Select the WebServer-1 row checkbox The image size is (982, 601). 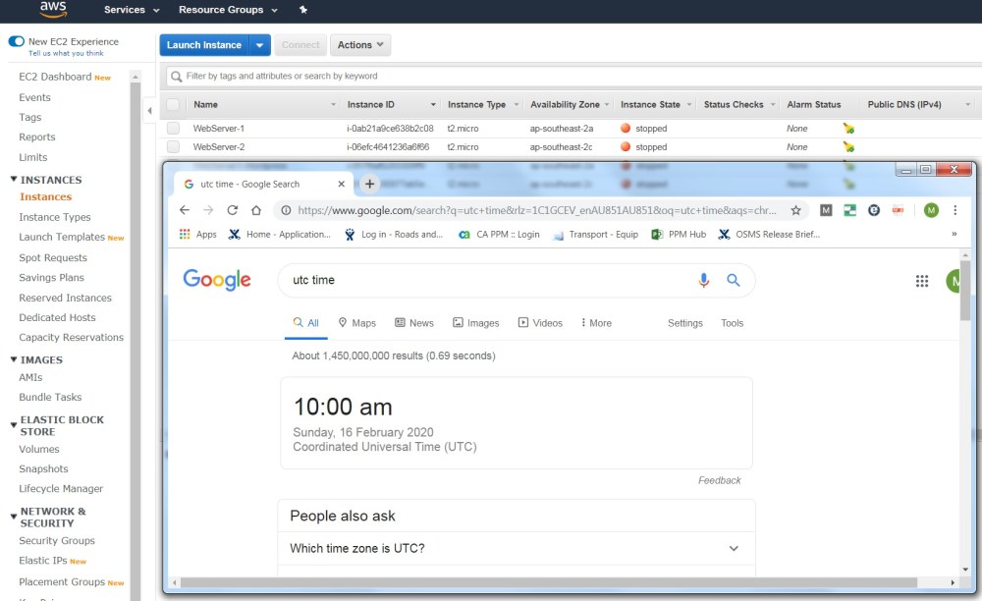tap(173, 129)
